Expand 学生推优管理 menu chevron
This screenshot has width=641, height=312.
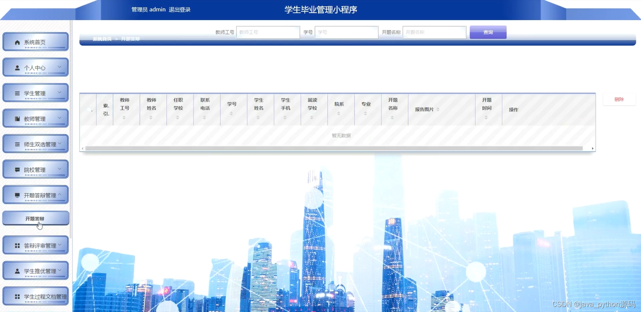[x=60, y=271]
